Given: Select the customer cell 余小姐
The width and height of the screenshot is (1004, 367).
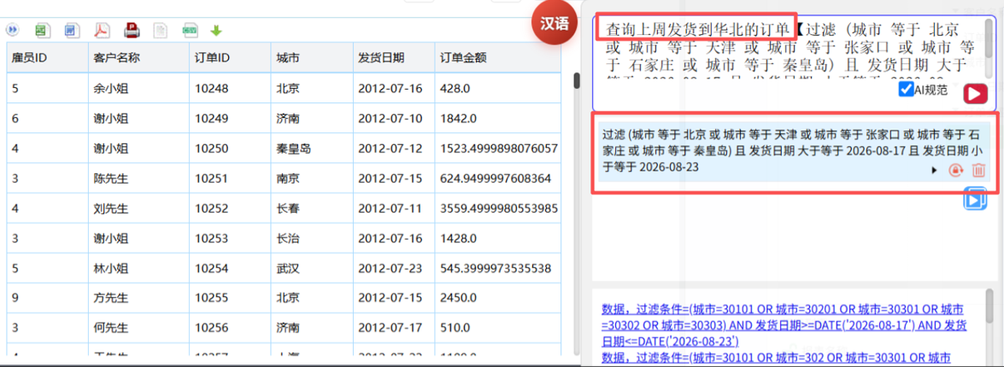Looking at the screenshot, I should (x=139, y=88).
